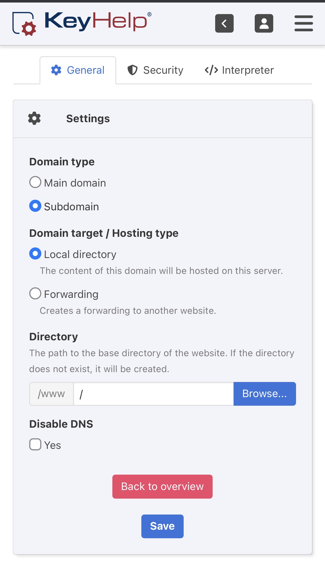The height and width of the screenshot is (564, 325).
Task: Select the General tab label
Action: 86,70
